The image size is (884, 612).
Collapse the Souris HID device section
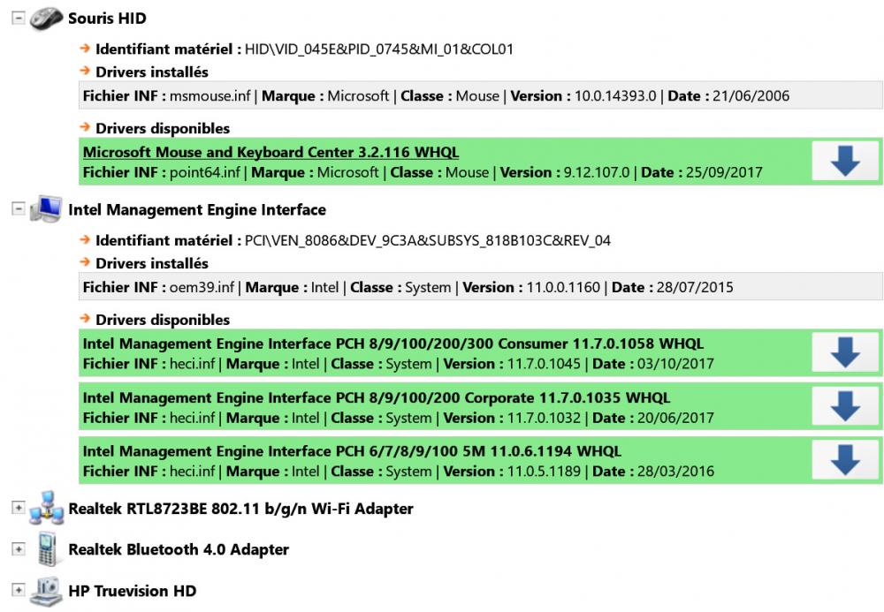pos(19,18)
